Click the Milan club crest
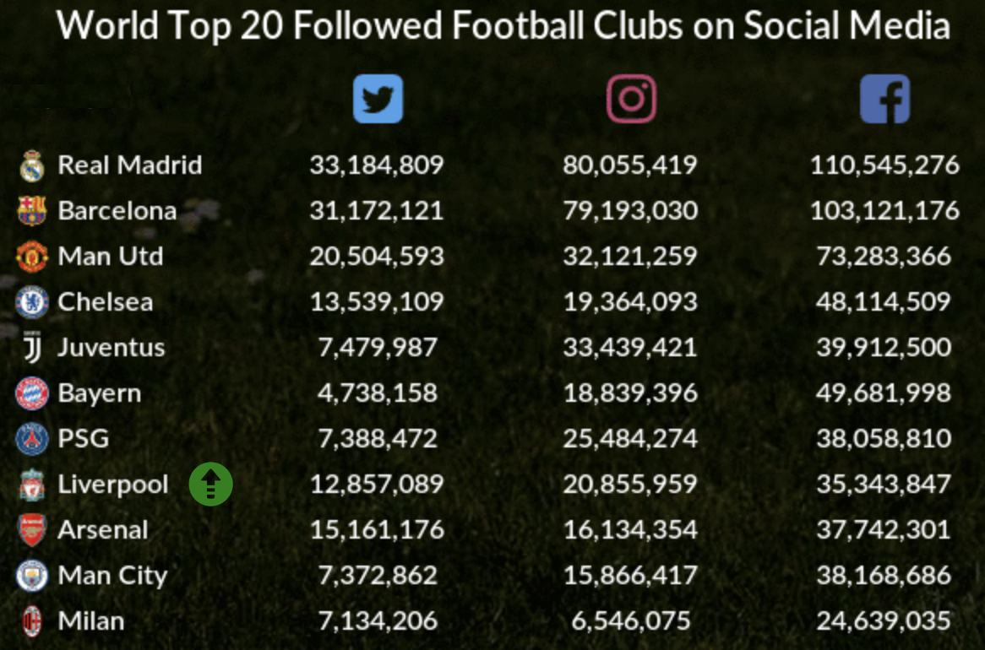 click(31, 621)
